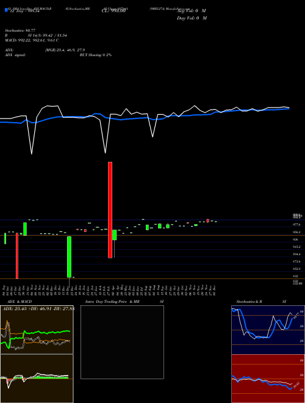Click the 'Day Vol: 0 M' readout

coord(192,18)
